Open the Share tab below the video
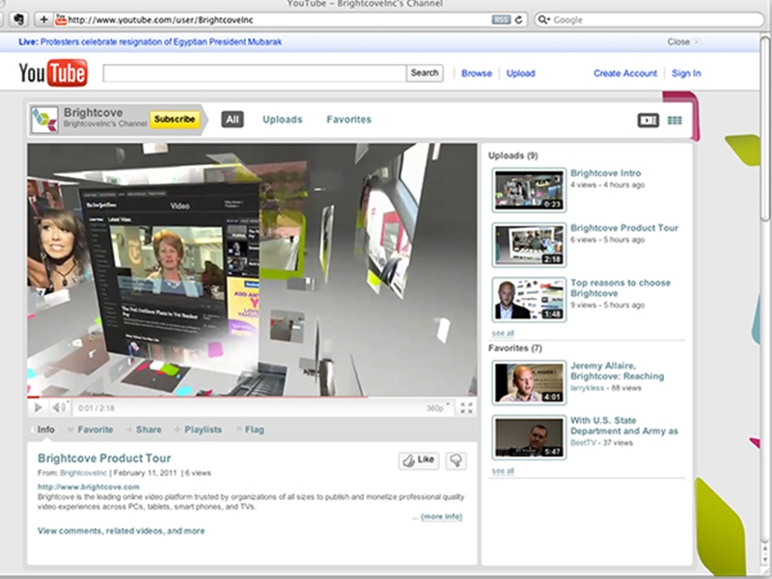This screenshot has height=579, width=772. coord(149,429)
